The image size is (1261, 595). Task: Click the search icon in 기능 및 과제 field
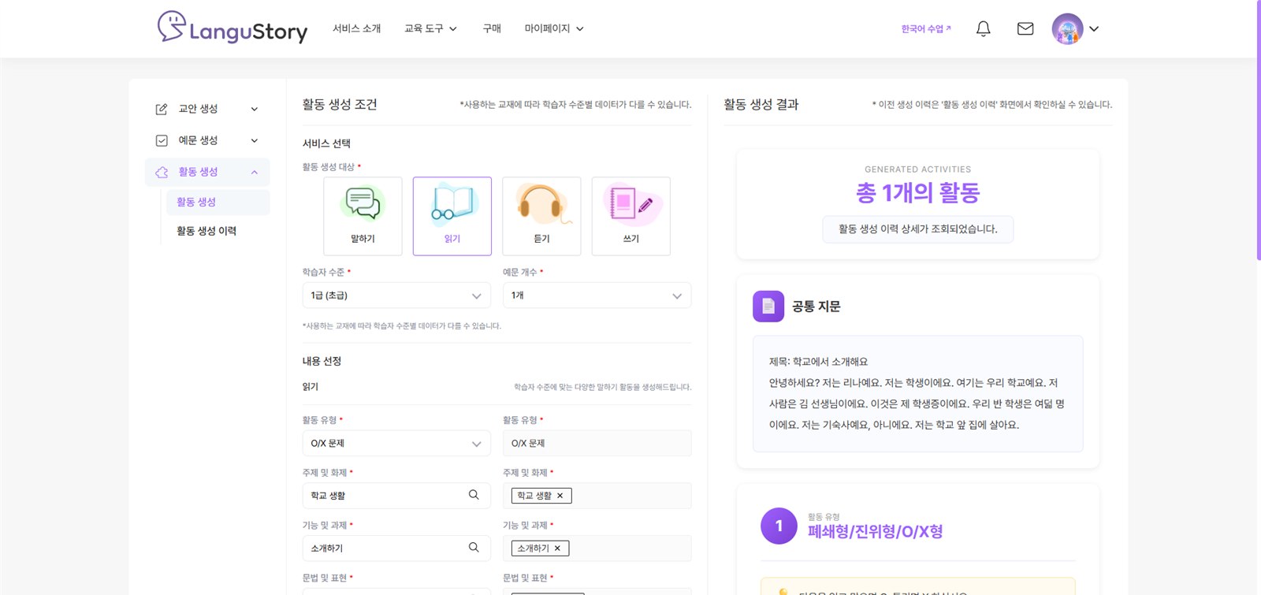click(x=474, y=548)
